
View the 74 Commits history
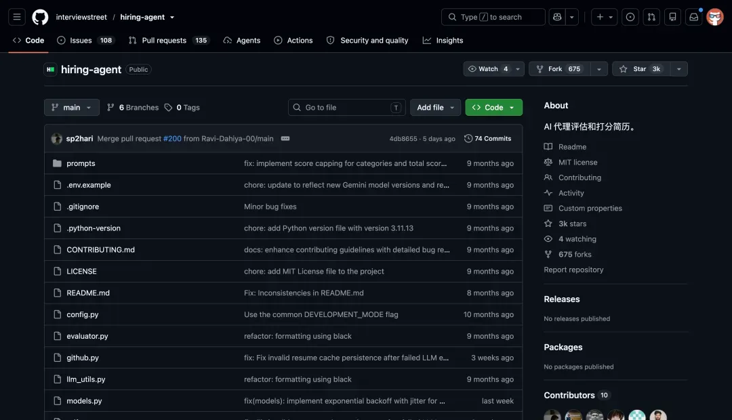pyautogui.click(x=487, y=139)
